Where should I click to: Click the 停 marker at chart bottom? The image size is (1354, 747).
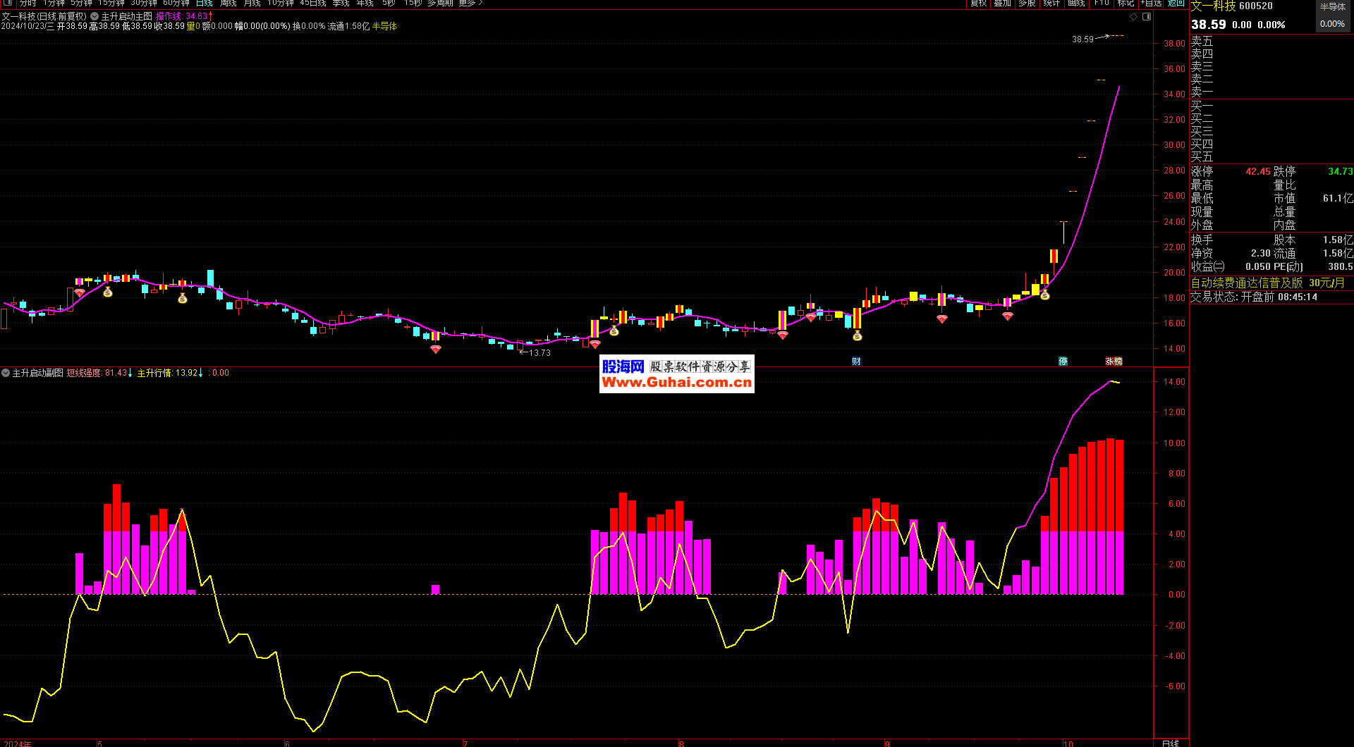pos(1063,362)
